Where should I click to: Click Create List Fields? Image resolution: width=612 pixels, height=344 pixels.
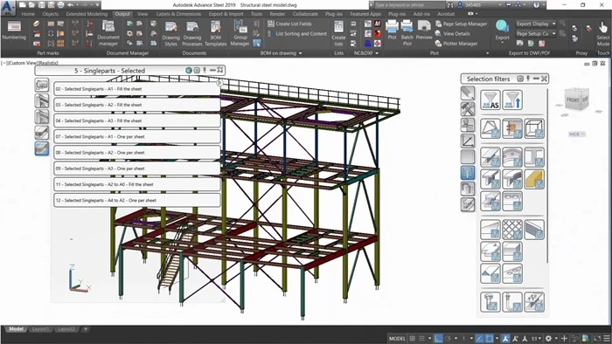[289, 24]
